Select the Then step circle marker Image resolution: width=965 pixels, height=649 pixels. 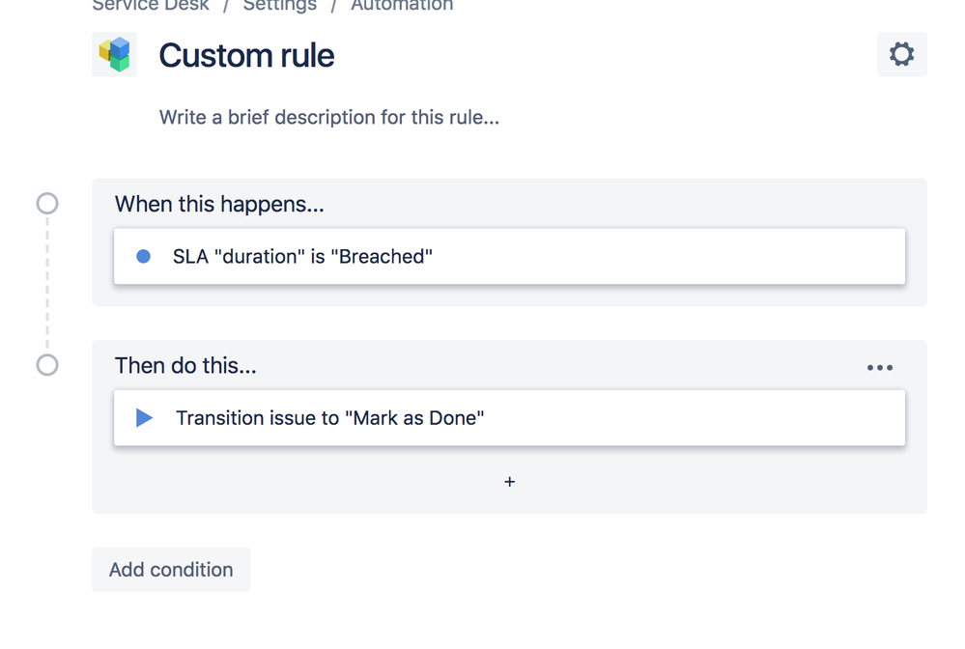pos(46,365)
